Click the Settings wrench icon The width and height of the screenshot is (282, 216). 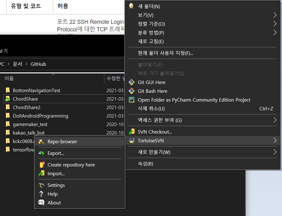click(x=41, y=185)
